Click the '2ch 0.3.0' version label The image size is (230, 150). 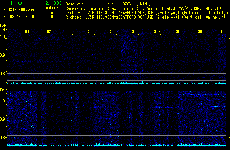tap(53, 3)
